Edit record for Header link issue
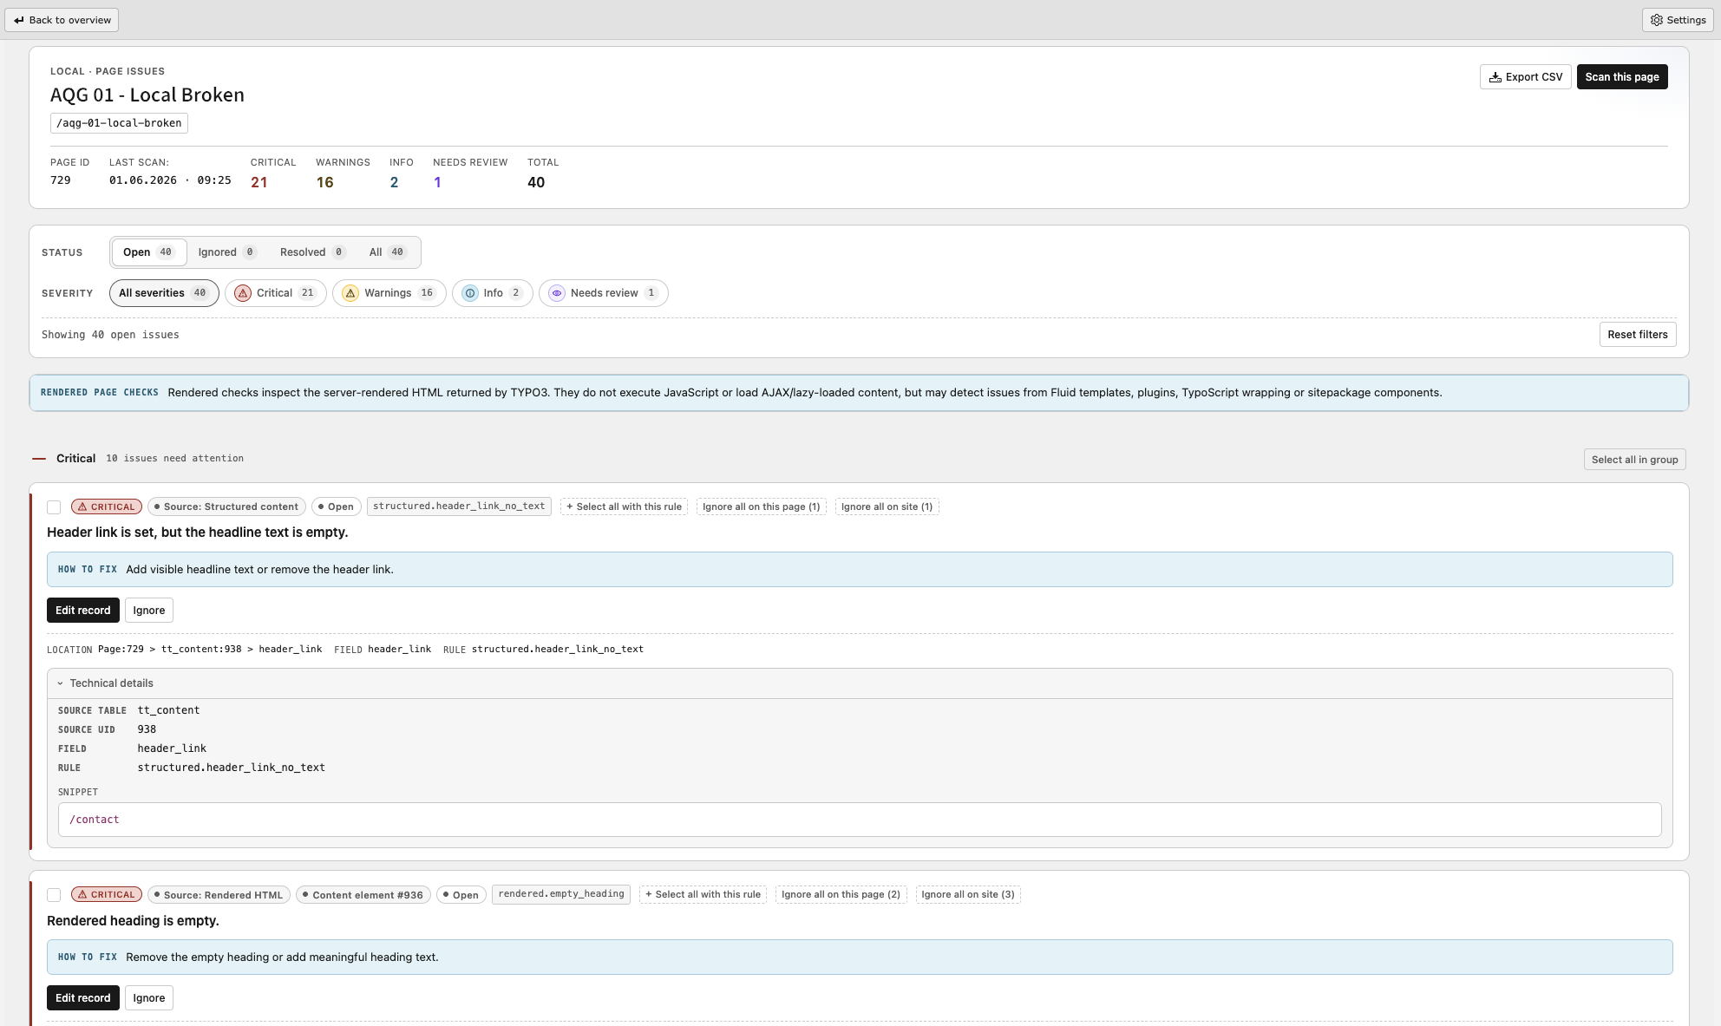This screenshot has height=1026, width=1721. pos(83,611)
